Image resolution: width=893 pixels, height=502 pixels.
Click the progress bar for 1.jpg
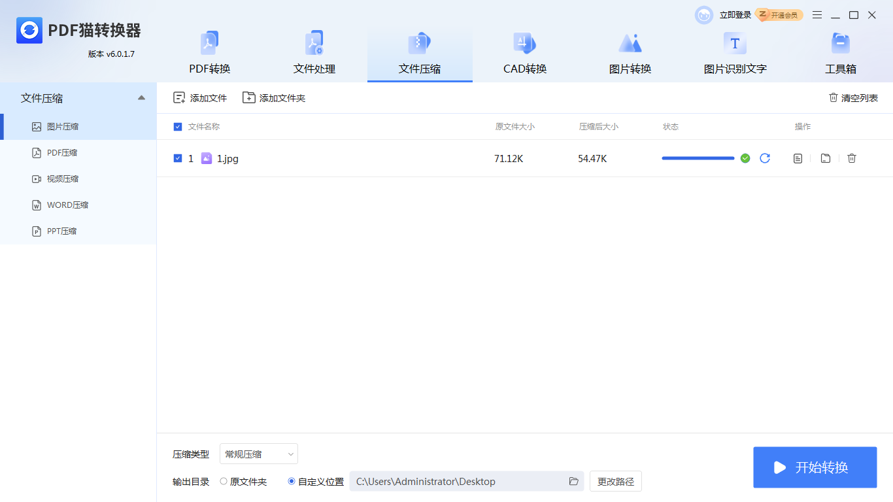click(698, 158)
